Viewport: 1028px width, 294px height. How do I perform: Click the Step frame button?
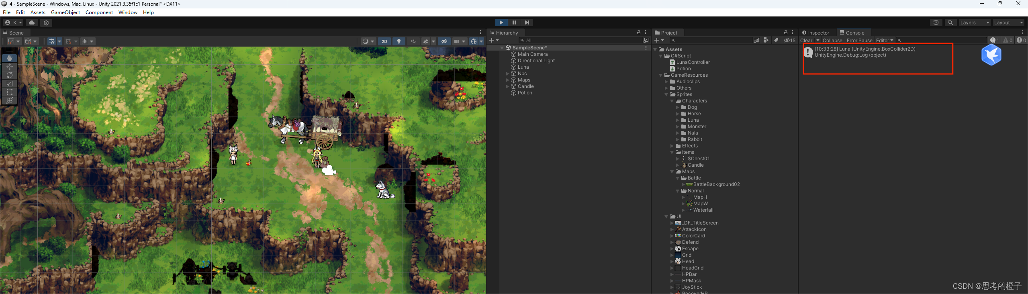coord(527,22)
